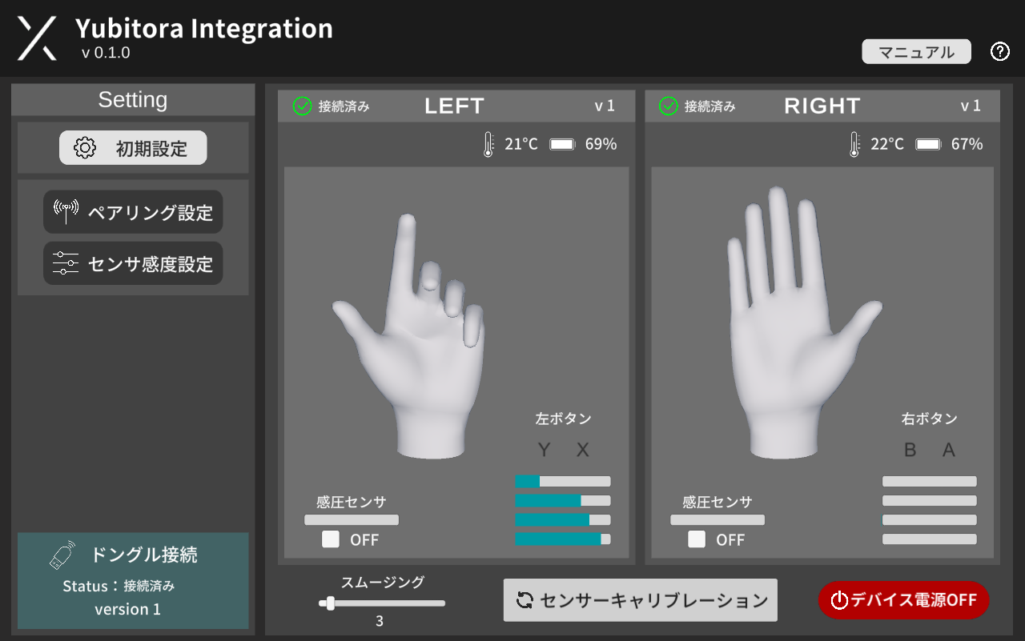
Task: Click the green 接続済み check on LEFT header
Action: (302, 106)
